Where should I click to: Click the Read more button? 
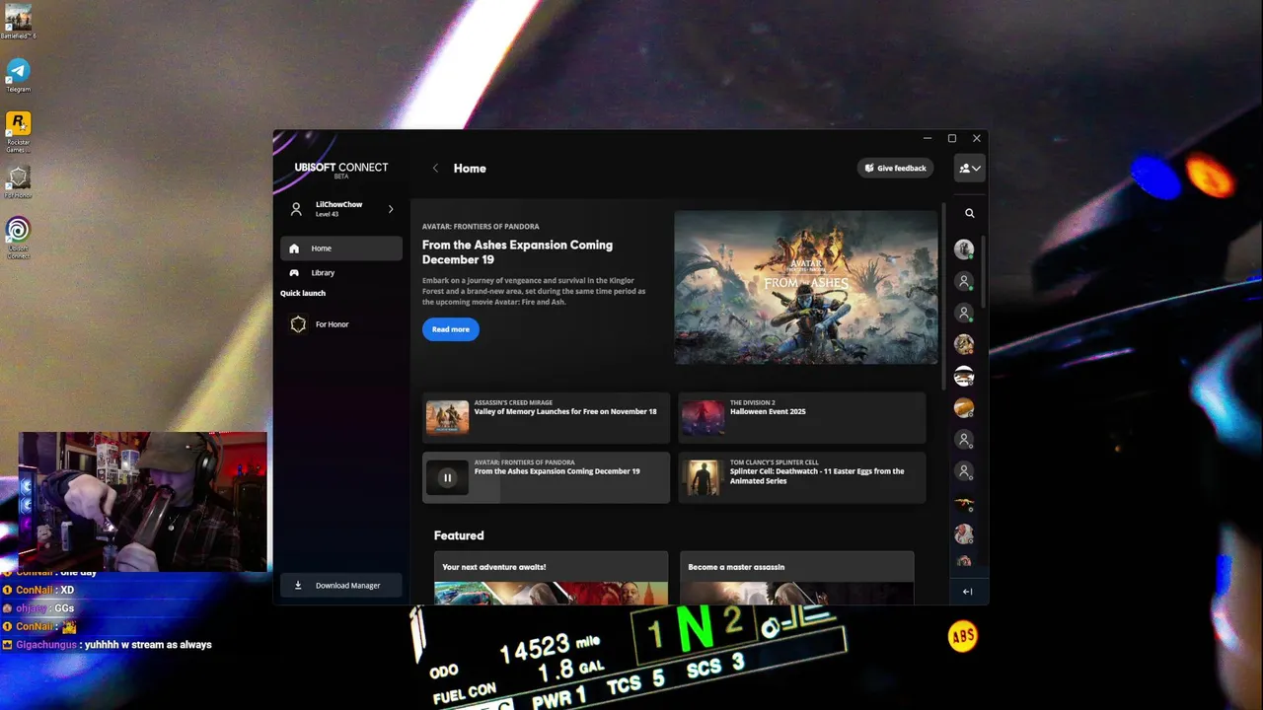[450, 329]
